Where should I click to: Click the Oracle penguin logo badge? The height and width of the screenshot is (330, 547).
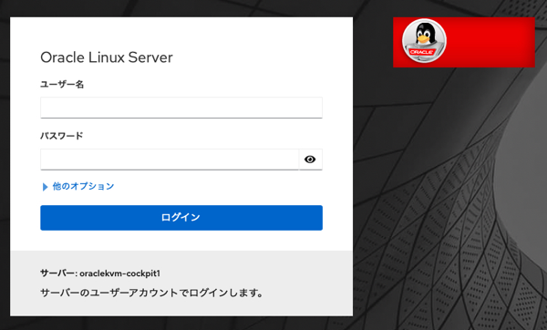(x=424, y=41)
